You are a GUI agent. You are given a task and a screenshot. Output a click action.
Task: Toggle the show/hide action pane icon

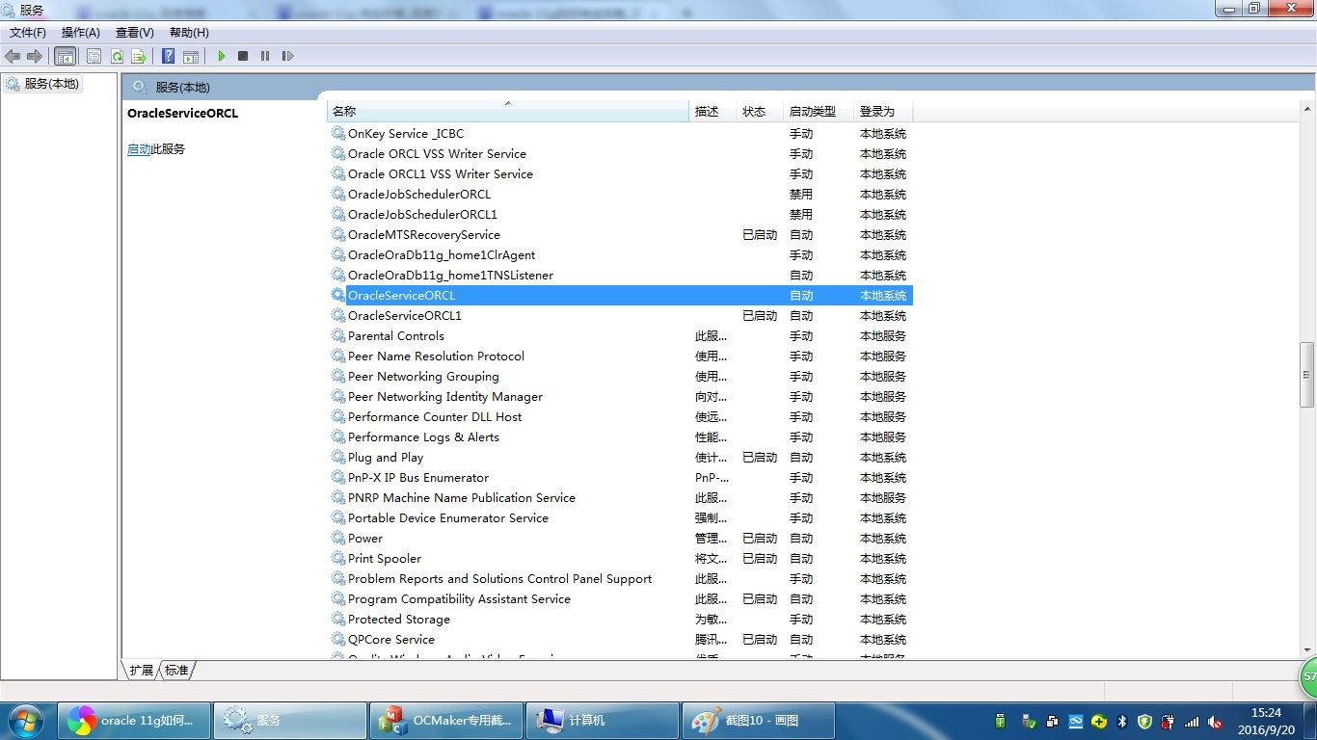[x=191, y=56]
